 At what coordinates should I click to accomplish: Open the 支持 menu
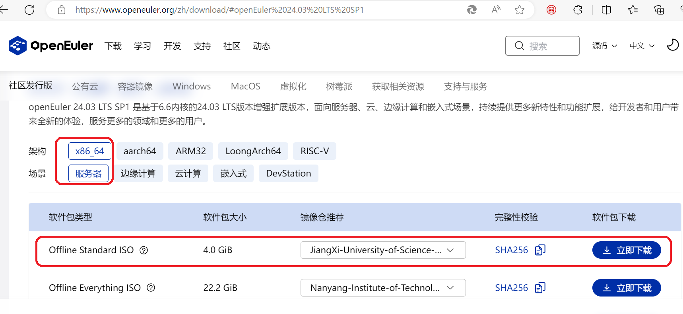click(x=202, y=46)
